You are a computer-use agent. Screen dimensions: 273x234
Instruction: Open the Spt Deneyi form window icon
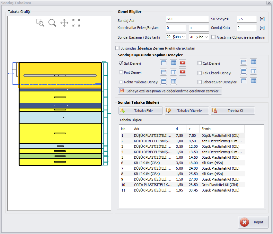pos(164,63)
